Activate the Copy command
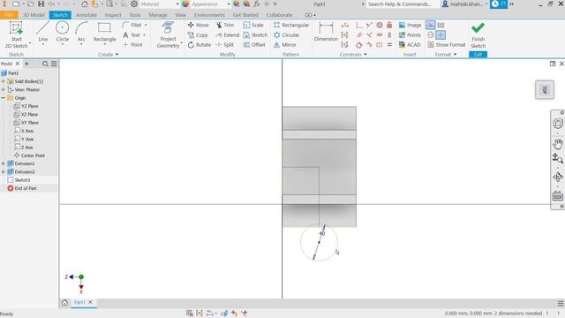565x318 pixels. click(198, 35)
